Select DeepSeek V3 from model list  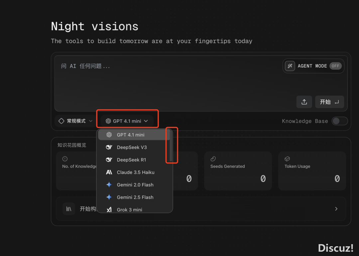(132, 147)
